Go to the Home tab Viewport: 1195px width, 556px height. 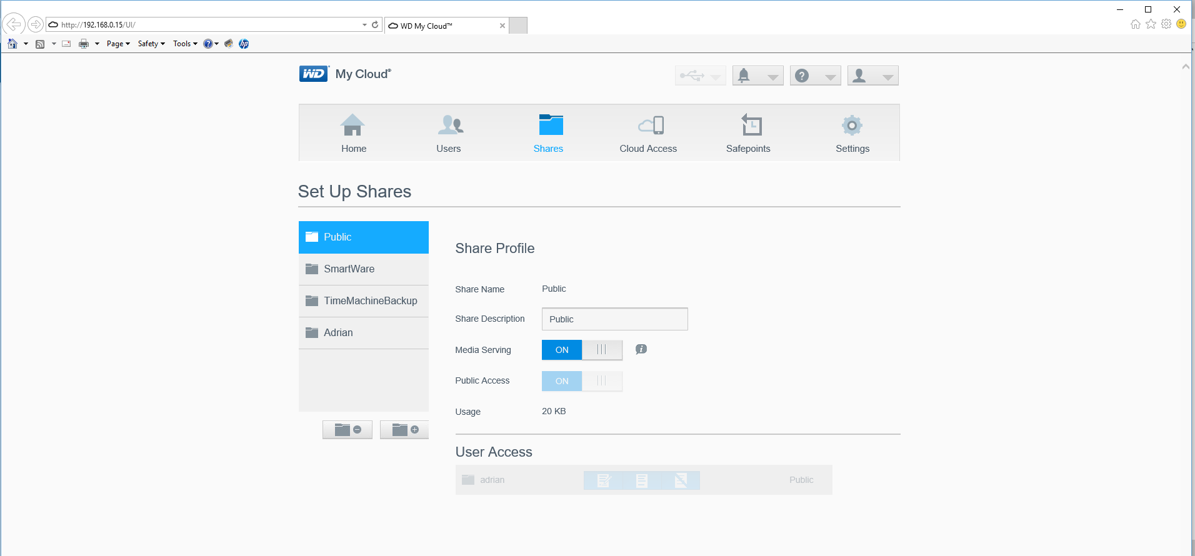click(354, 133)
